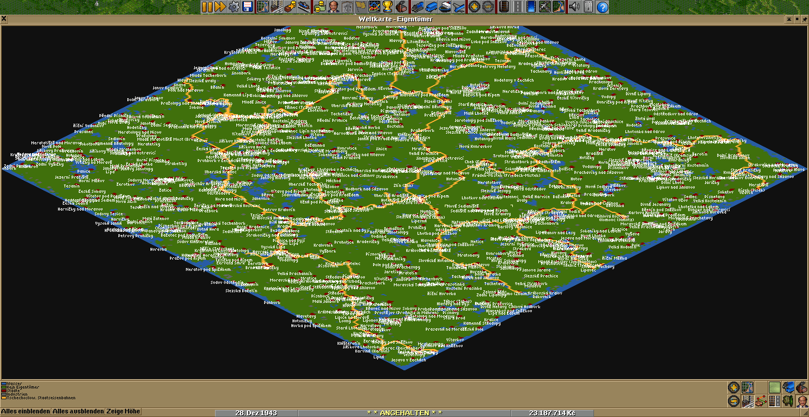Open the game options gear dropdown
The width and height of the screenshot is (809, 417).
234,7
